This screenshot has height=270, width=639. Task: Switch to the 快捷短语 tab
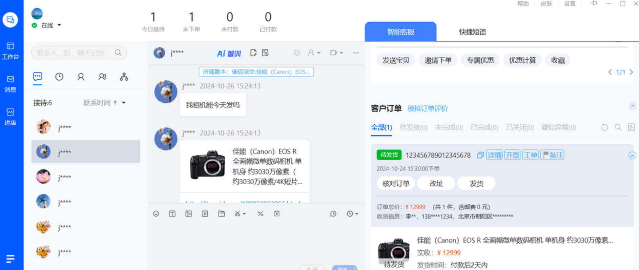click(472, 32)
